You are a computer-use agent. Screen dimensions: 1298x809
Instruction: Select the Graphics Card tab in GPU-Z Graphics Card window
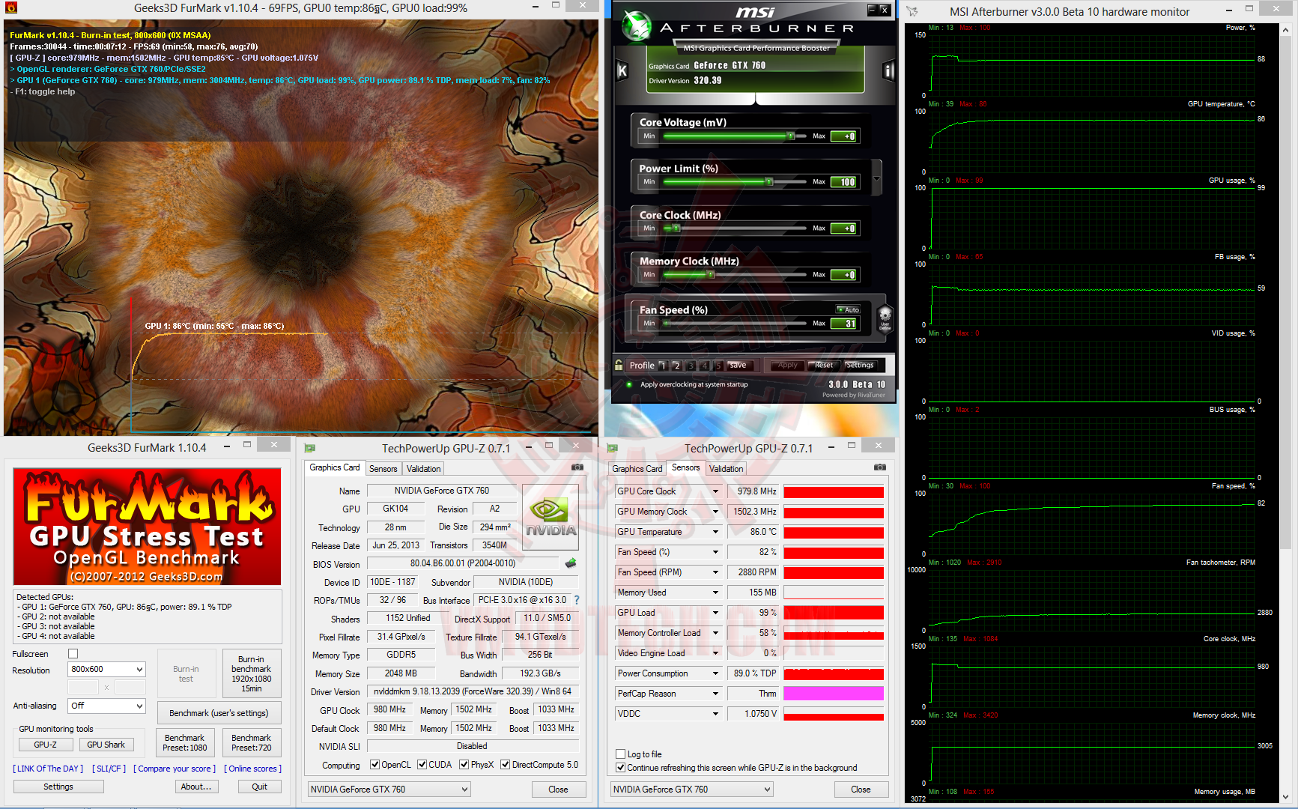[335, 467]
